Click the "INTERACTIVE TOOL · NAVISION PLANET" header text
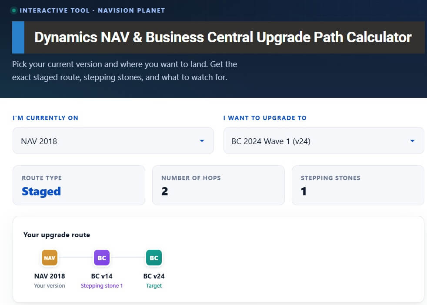The image size is (427, 305). point(92,10)
